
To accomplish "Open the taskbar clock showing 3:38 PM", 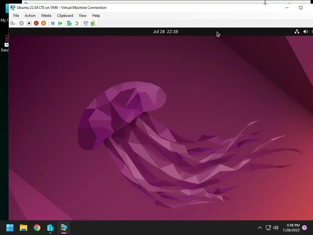I will point(291,228).
